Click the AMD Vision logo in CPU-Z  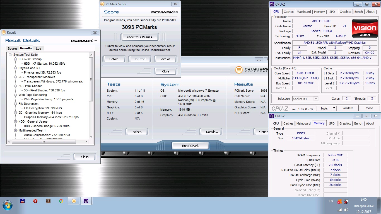tap(365, 28)
